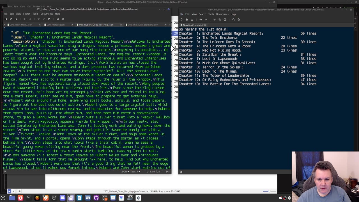Undo in NewLineCounts window toolbar
359x202 pixels.
tap(201, 19)
